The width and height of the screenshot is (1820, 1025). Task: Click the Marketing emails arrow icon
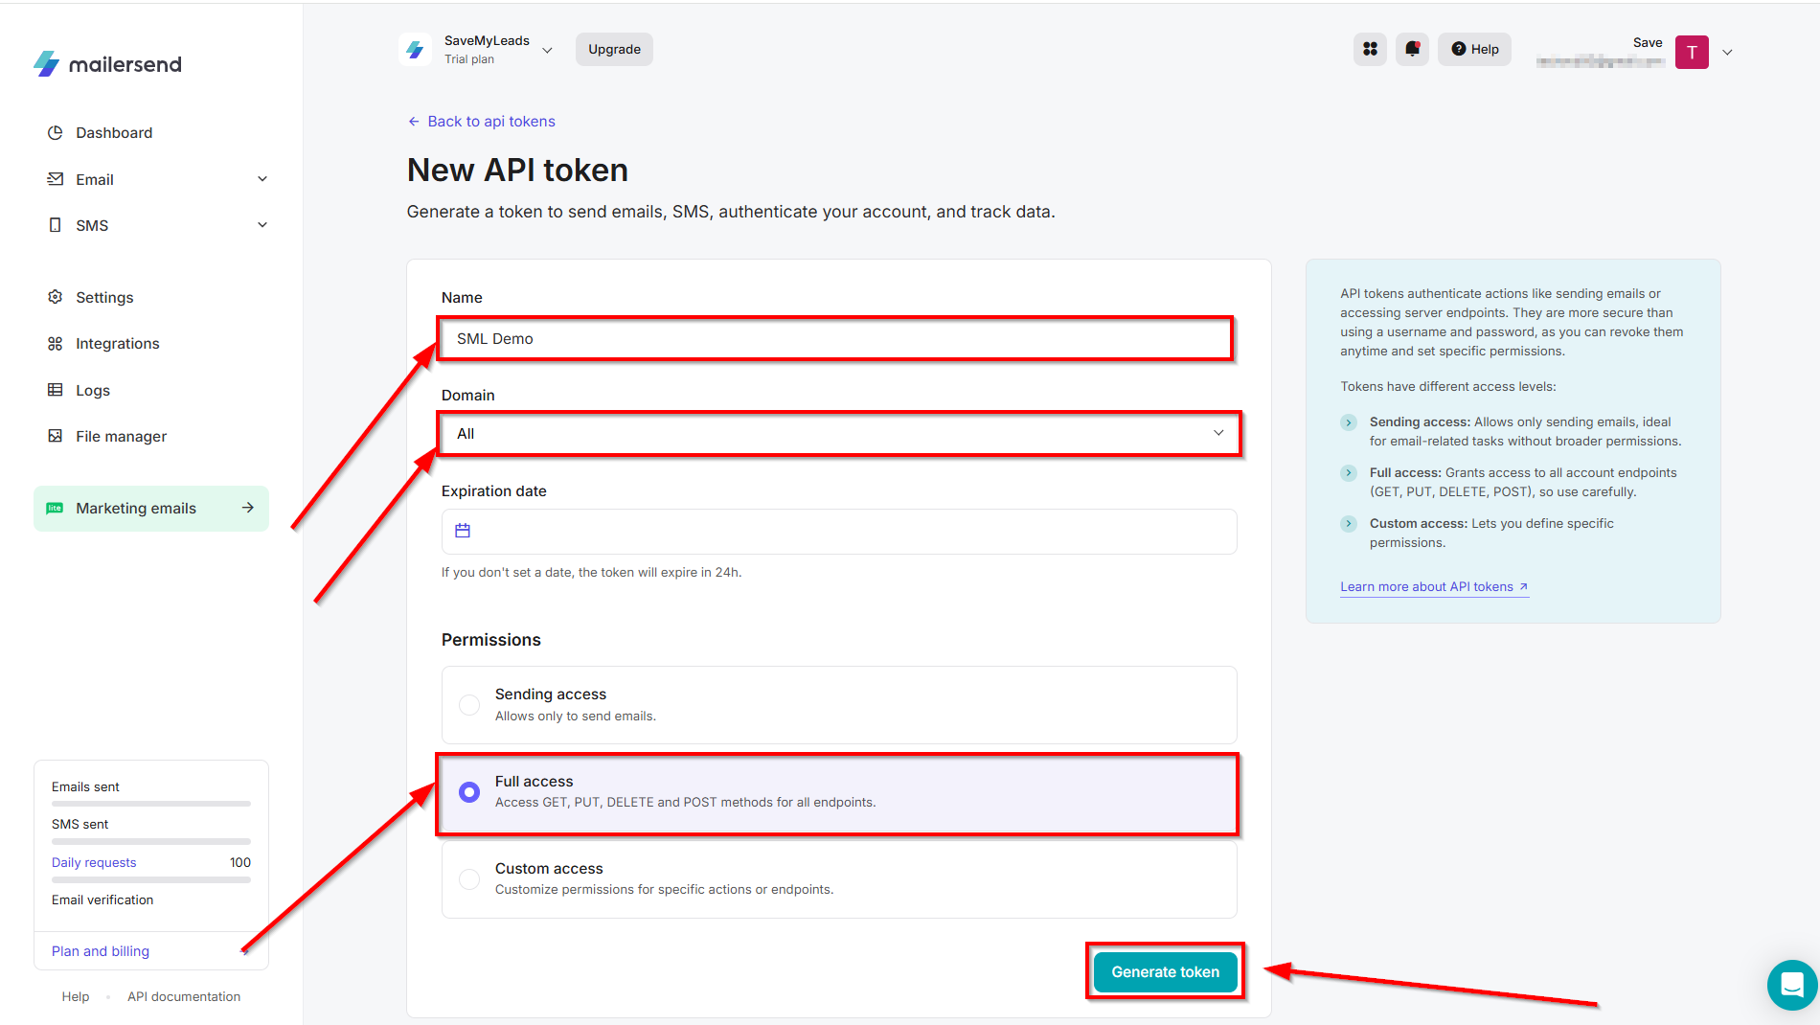click(248, 508)
